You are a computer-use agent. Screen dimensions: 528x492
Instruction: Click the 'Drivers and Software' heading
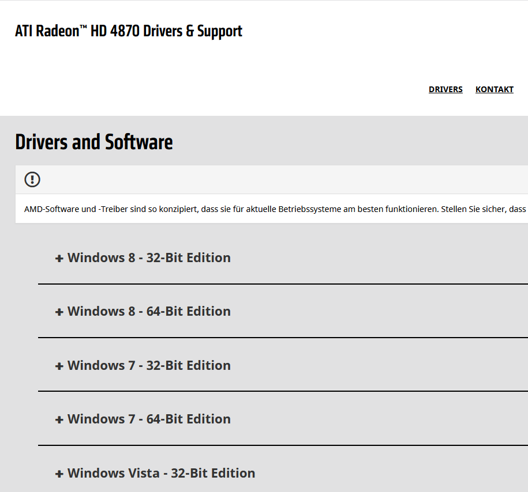[x=94, y=142]
